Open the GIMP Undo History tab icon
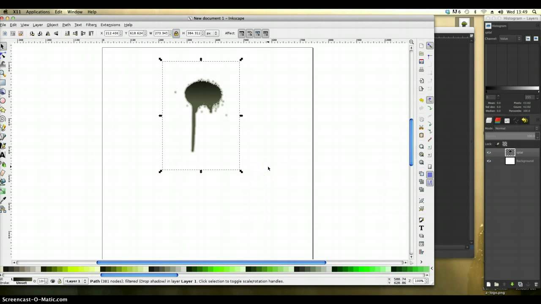The width and height of the screenshot is (541, 304). (525, 120)
